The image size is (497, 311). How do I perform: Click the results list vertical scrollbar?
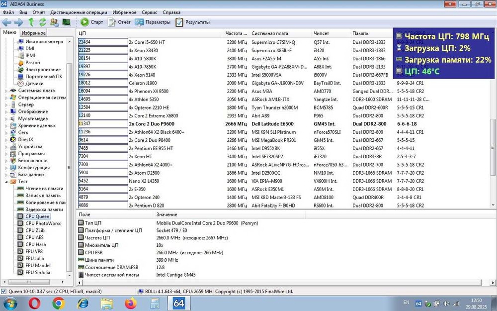[x=493, y=147]
